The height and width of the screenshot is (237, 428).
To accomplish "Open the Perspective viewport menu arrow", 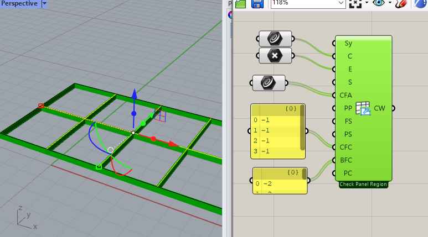I will coord(44,3).
